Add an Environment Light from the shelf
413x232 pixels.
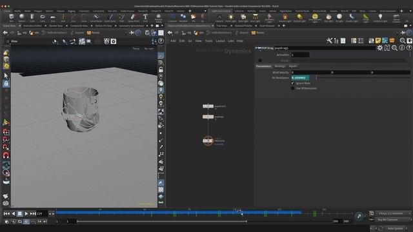(x=315, y=18)
